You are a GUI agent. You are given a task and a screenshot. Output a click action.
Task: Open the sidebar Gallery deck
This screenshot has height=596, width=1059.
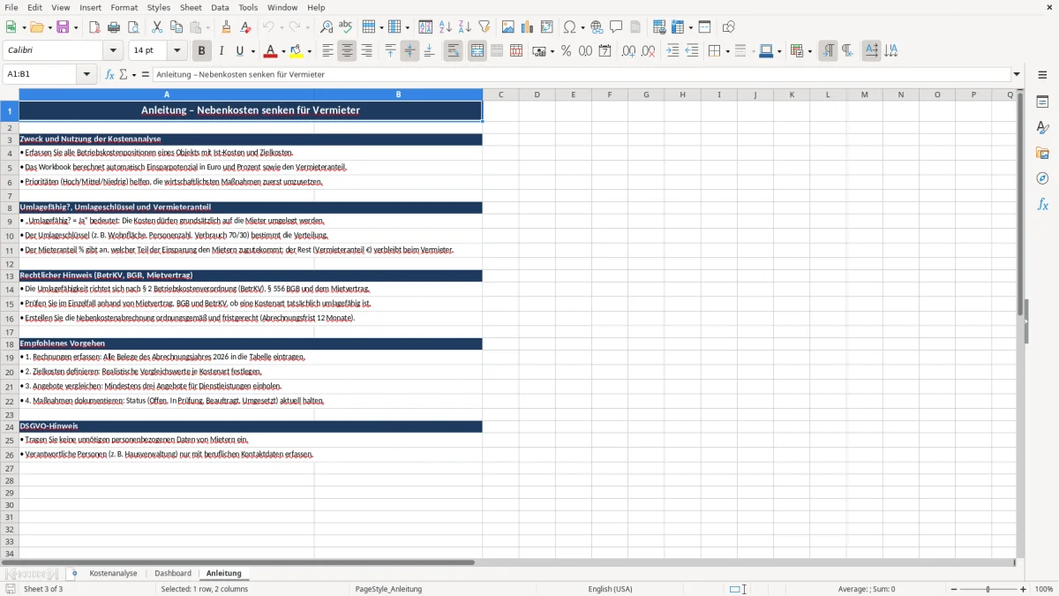point(1042,154)
